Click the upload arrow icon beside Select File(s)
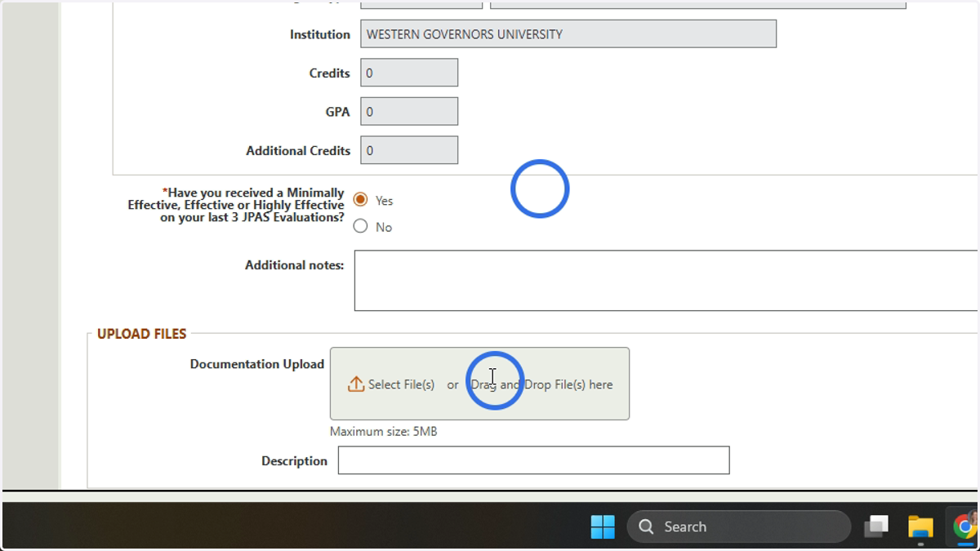 pyautogui.click(x=356, y=384)
